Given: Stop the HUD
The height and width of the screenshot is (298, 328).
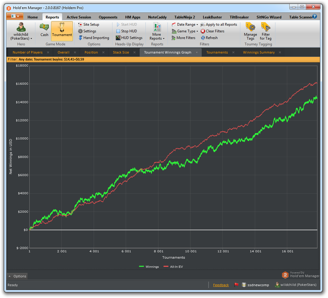Looking at the screenshot, I should pos(127,31).
